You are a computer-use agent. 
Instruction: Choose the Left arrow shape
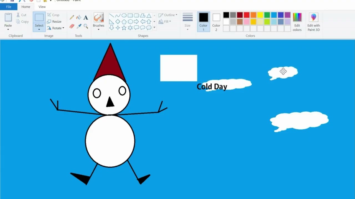coord(143,22)
